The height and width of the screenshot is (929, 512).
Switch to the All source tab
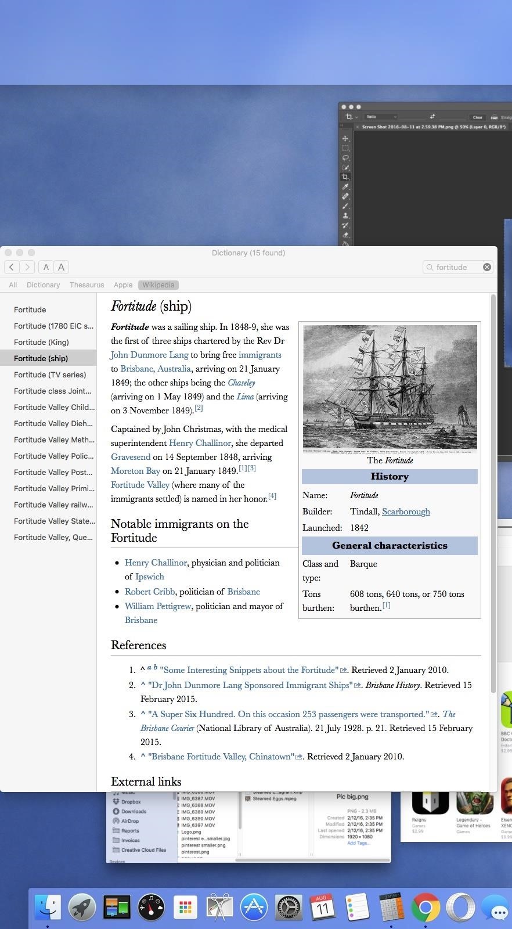click(13, 285)
